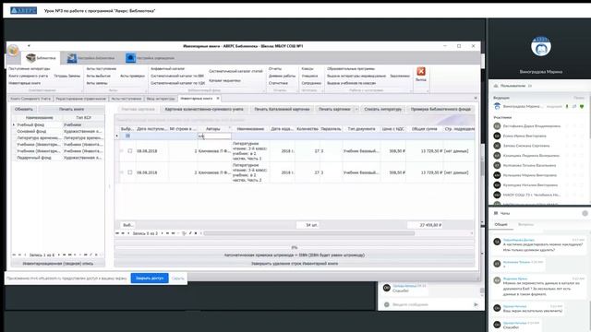Screen dimensions: 591x332
Task: Open Алфавитный каталог in ribbon
Action: tap(168, 69)
